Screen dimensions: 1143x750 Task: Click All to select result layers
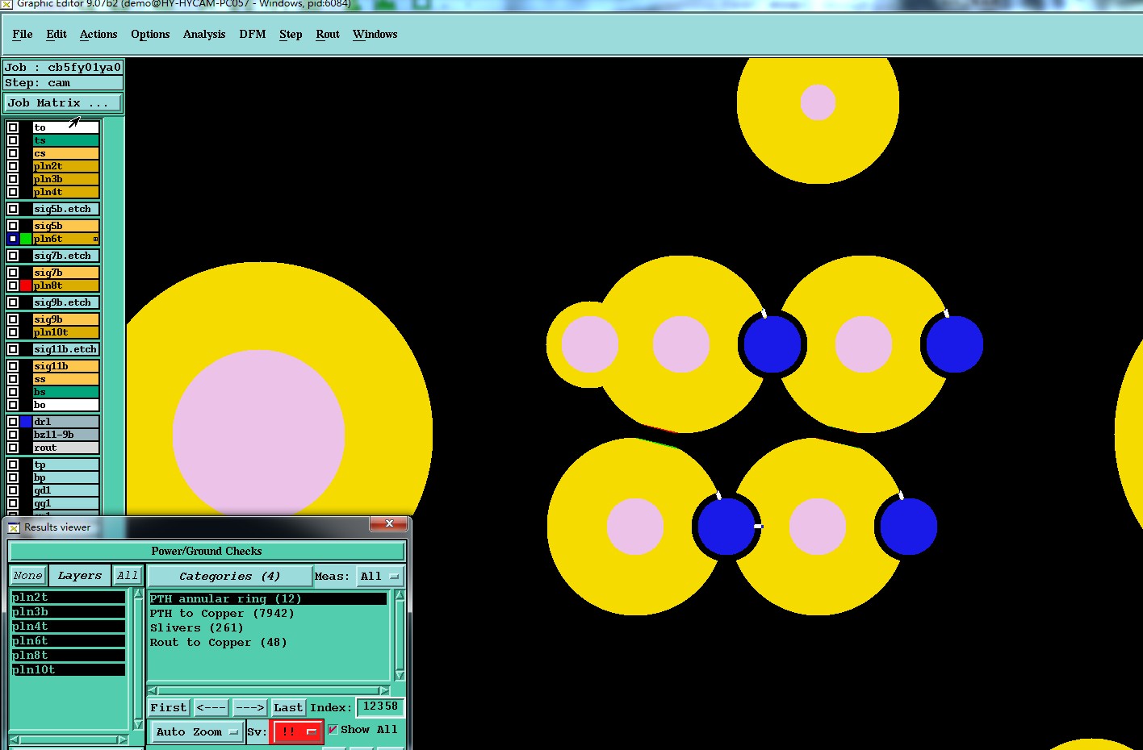point(128,576)
